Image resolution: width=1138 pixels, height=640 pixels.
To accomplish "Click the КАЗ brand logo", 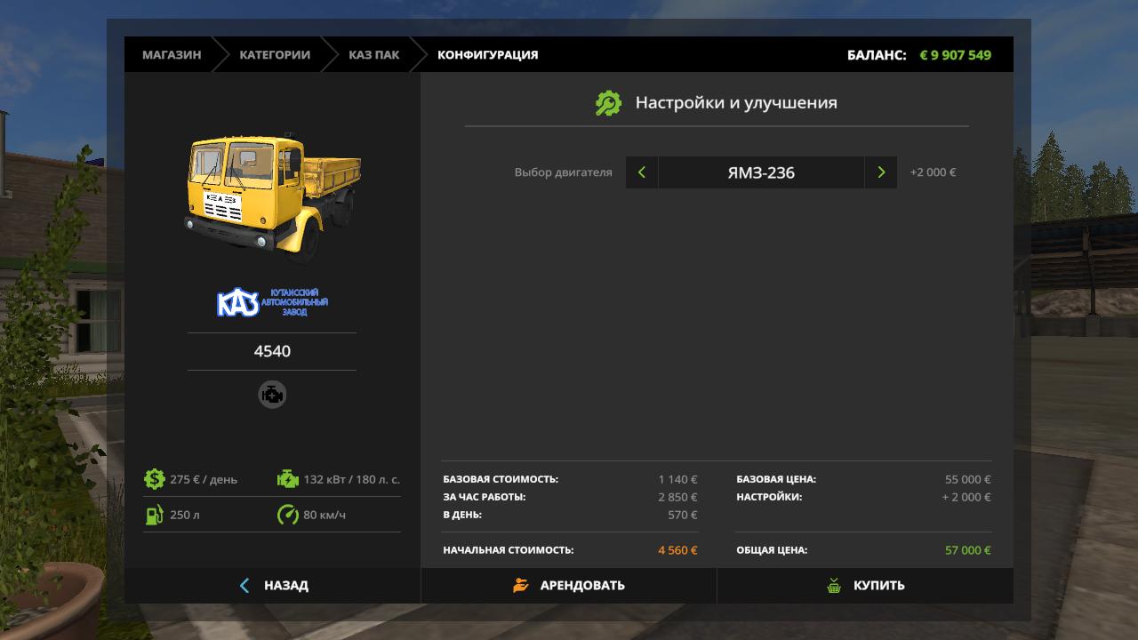I will tap(272, 303).
